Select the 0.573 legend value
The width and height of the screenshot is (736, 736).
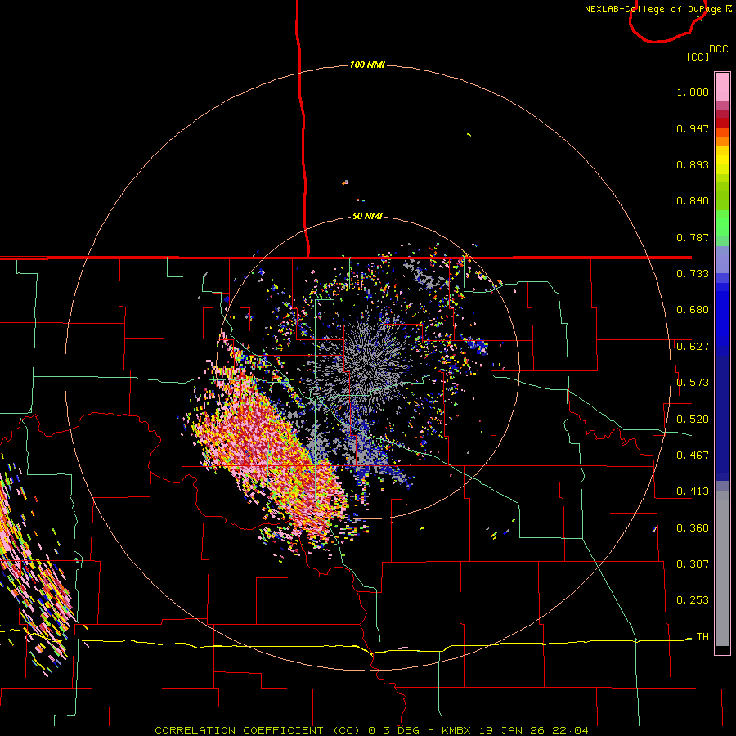pos(693,383)
